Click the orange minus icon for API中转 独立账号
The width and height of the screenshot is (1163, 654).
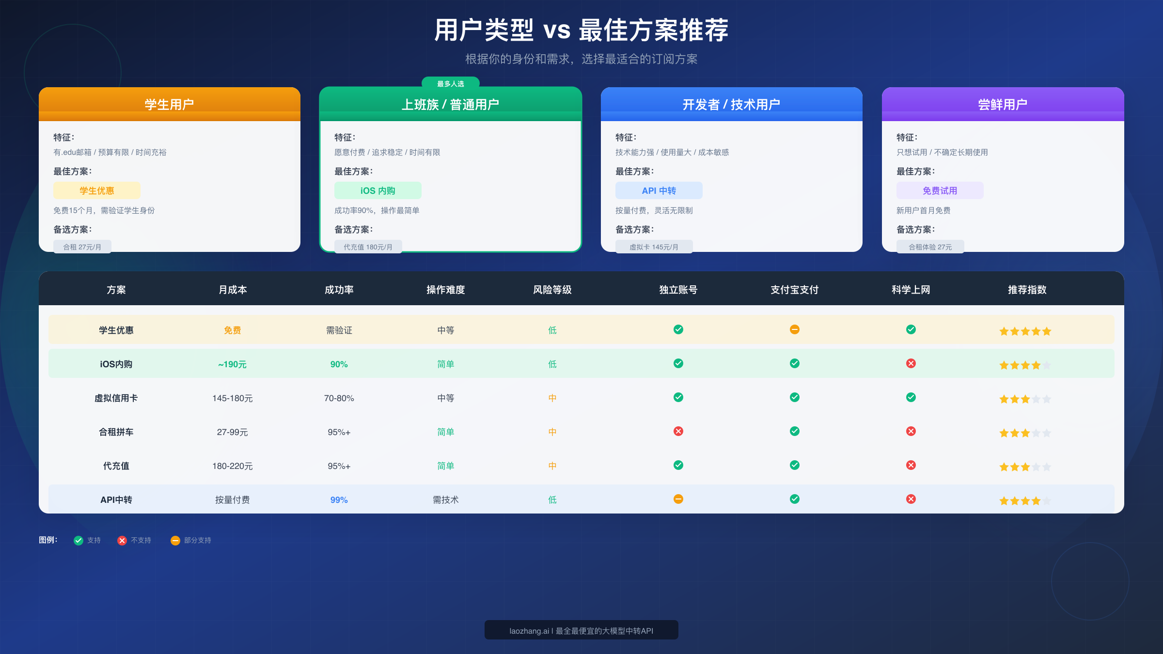pos(678,499)
